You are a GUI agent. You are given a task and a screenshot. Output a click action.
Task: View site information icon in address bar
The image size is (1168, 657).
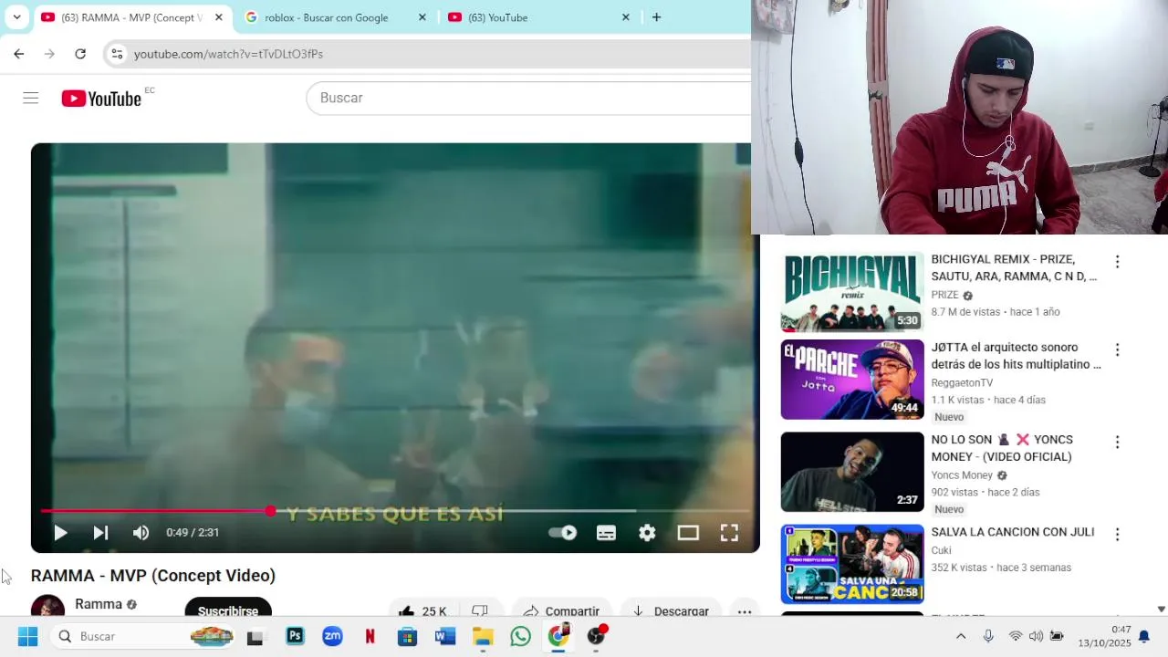pyautogui.click(x=117, y=54)
